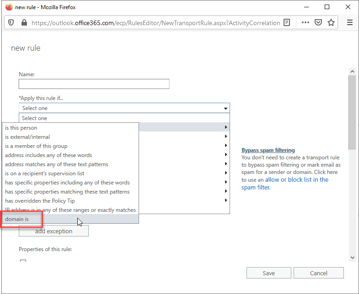The height and width of the screenshot is (294, 359).
Task: Pick 'address includes any of these words'
Action: click(x=48, y=155)
